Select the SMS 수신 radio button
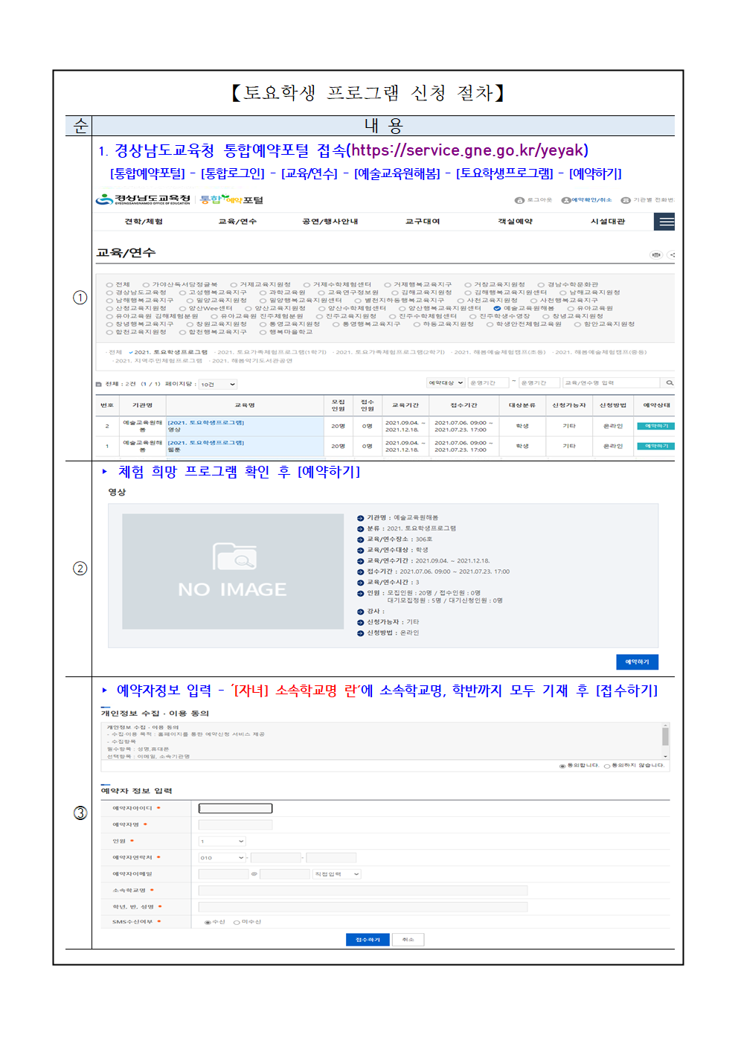The image size is (738, 1044). [x=208, y=922]
